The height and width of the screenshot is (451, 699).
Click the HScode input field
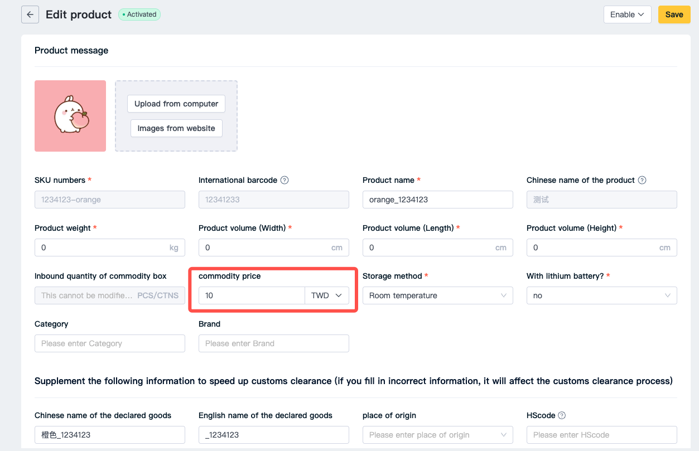click(602, 435)
